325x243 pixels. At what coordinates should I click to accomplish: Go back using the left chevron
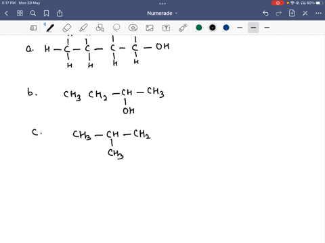point(6,13)
